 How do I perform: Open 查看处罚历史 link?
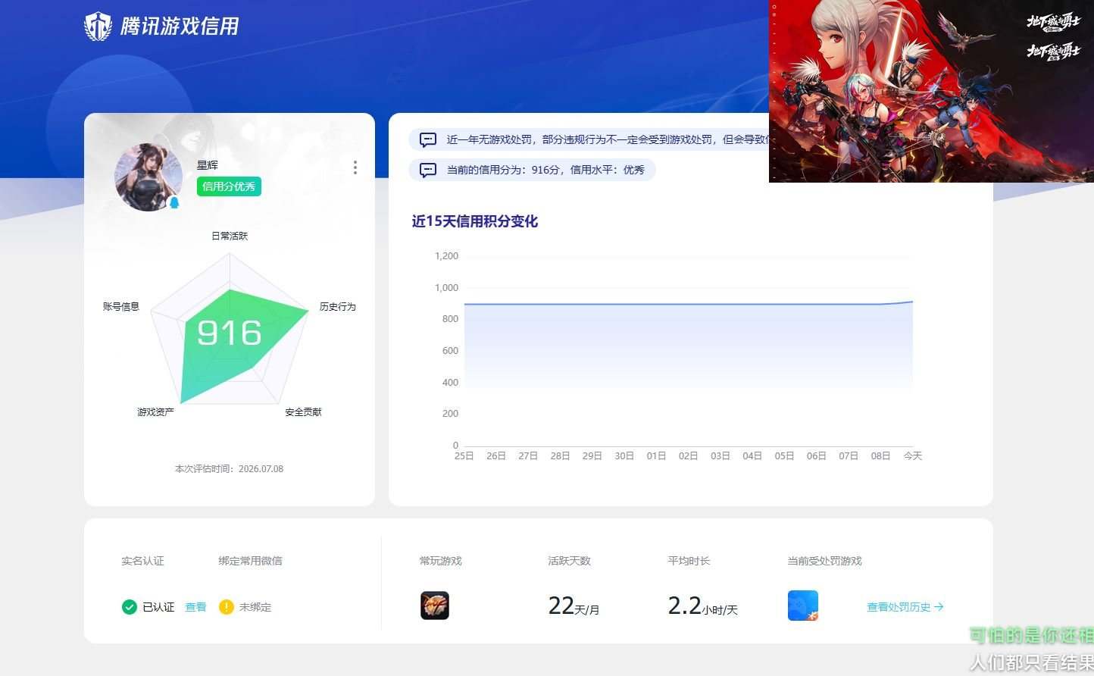(x=905, y=607)
